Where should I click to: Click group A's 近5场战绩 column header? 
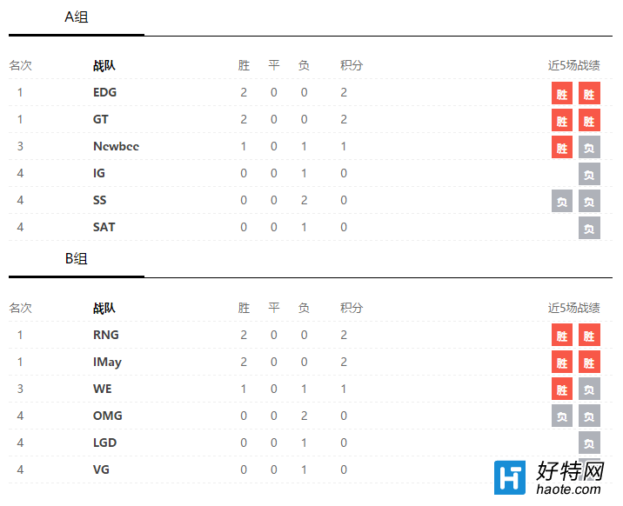tap(574, 65)
